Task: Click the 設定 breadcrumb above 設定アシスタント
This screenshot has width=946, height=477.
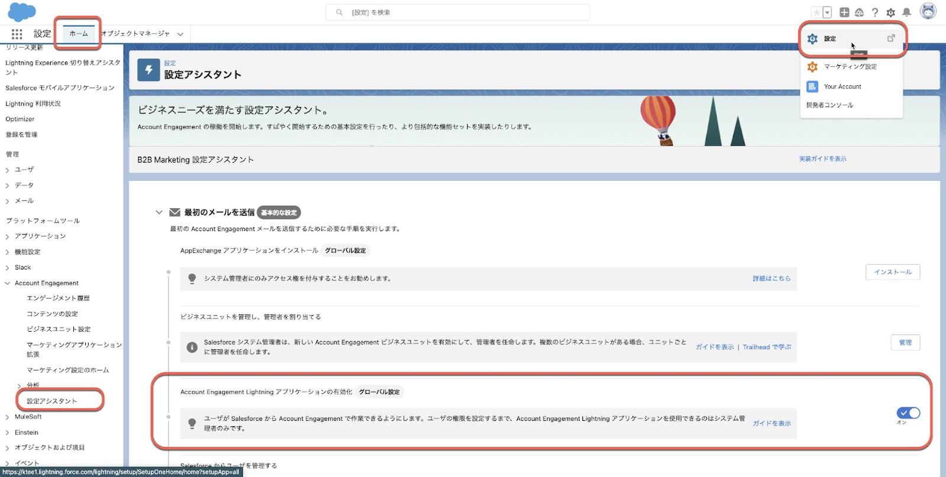Action: pos(170,63)
